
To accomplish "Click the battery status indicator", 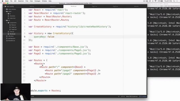I will tap(160, 1).
